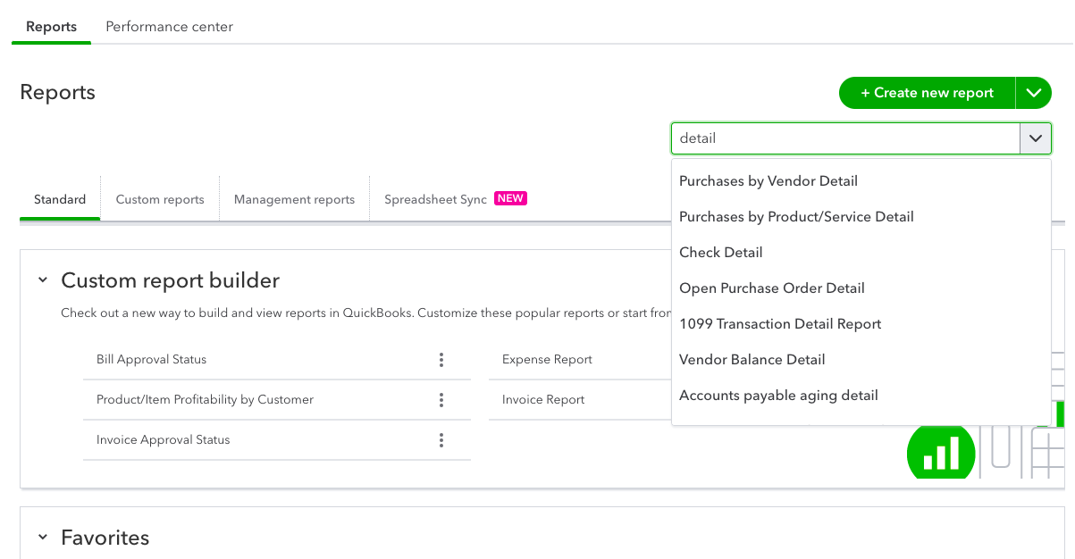Screen dimensions: 1075x559
Task: Pick Accounts payable aging detail from the list
Action: 778,396
